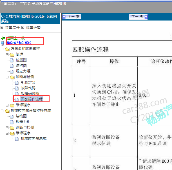Click the first 诊断与检测 open folder icon

[x=12, y=77]
